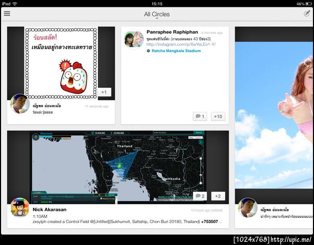The height and width of the screenshot is (245, 314).
Task: Open Ratcha Mangkala Stadium location
Action: pos(176,51)
